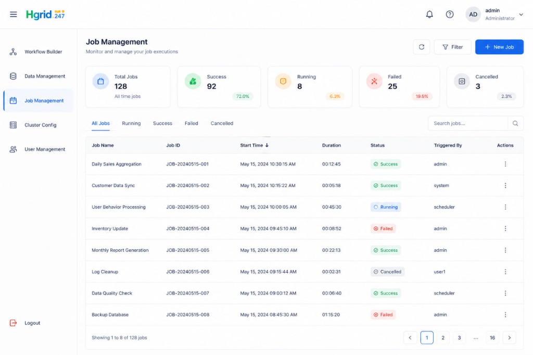Go to the next page arrow

click(509, 338)
